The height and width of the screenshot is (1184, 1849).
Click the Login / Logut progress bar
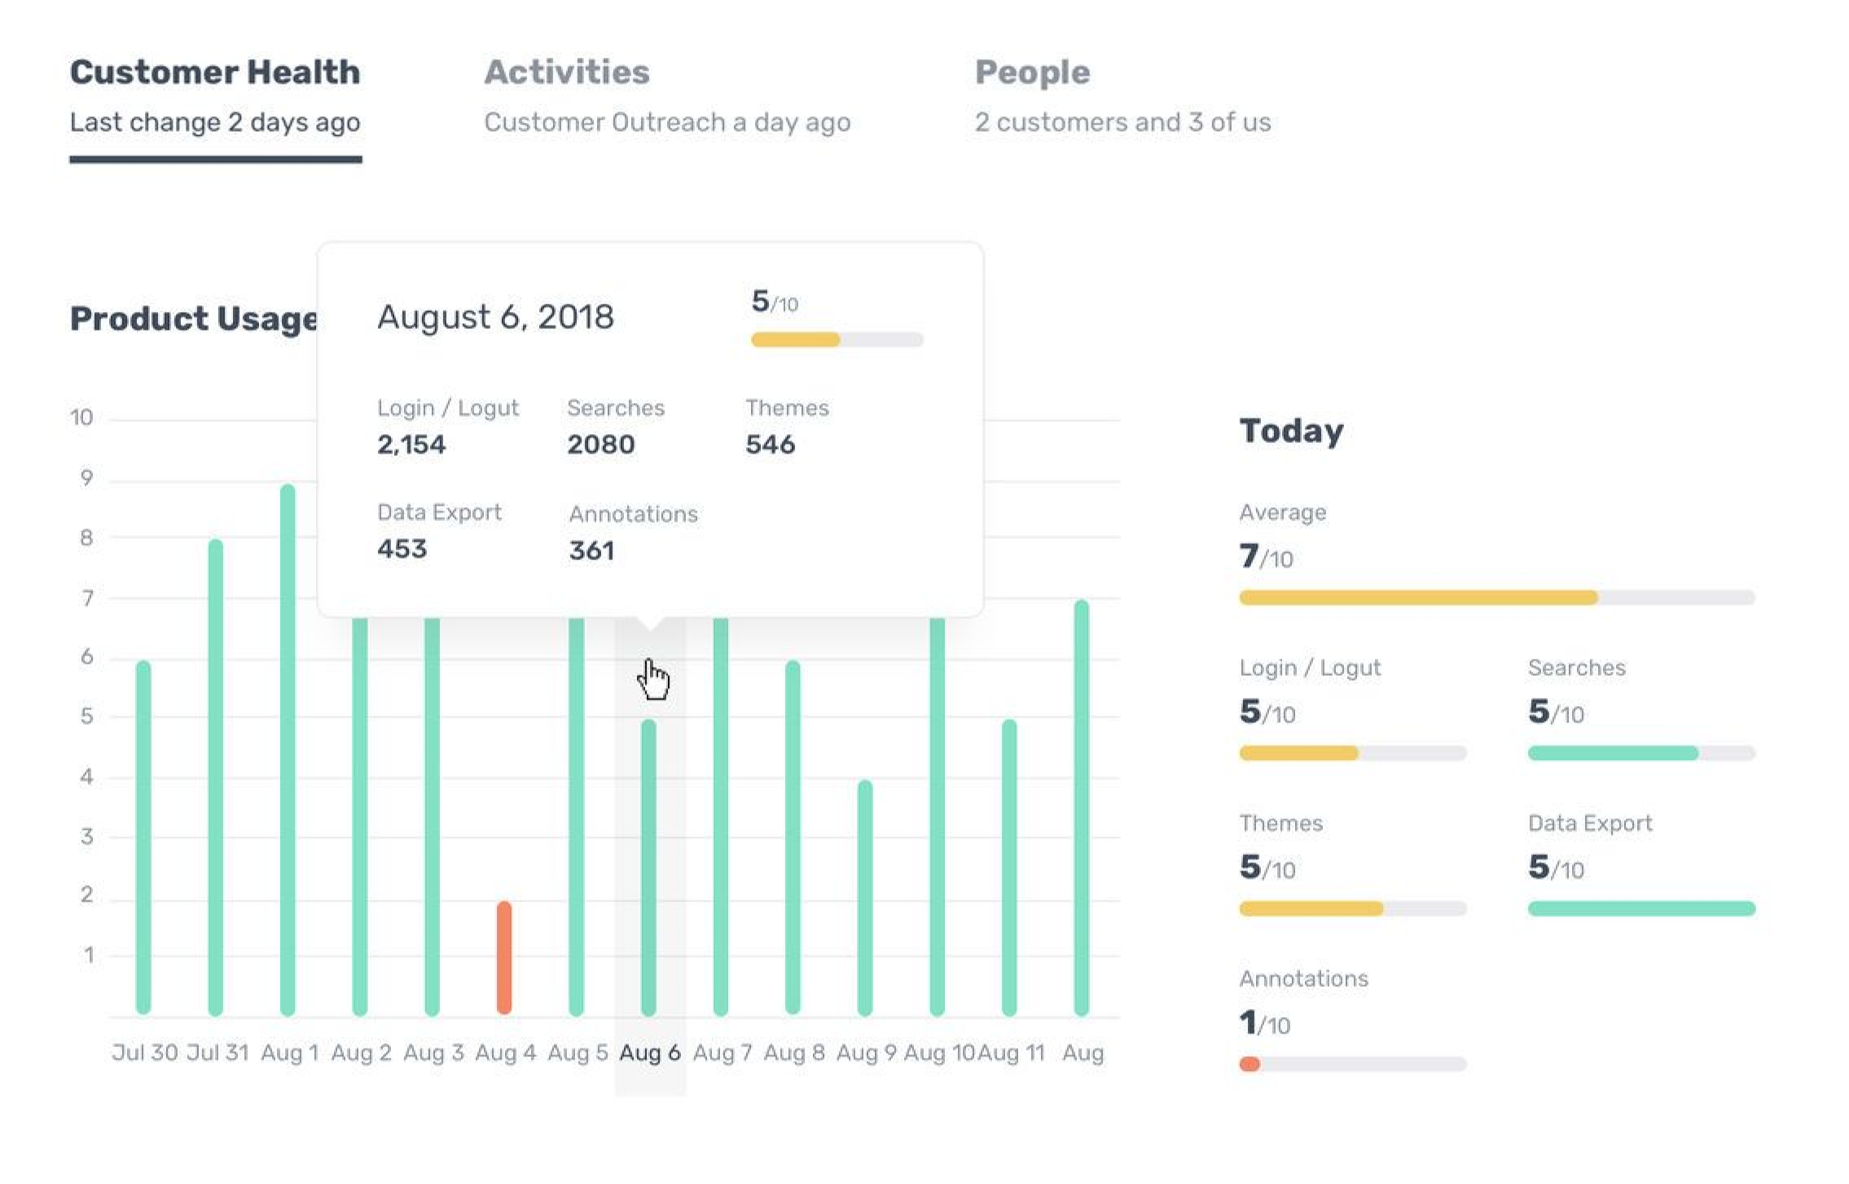1352,753
